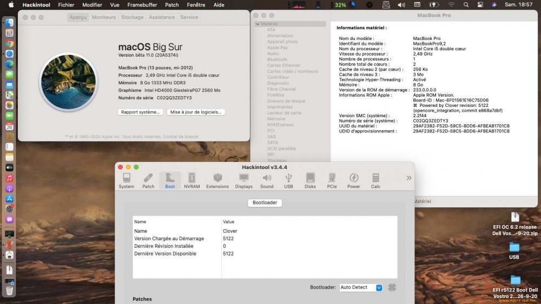
Task: Open the battery status menu
Action: (434, 5)
